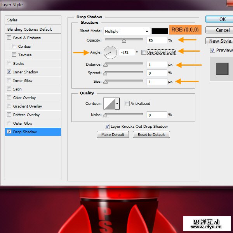Select the Outer Glow effect label

[23, 123]
